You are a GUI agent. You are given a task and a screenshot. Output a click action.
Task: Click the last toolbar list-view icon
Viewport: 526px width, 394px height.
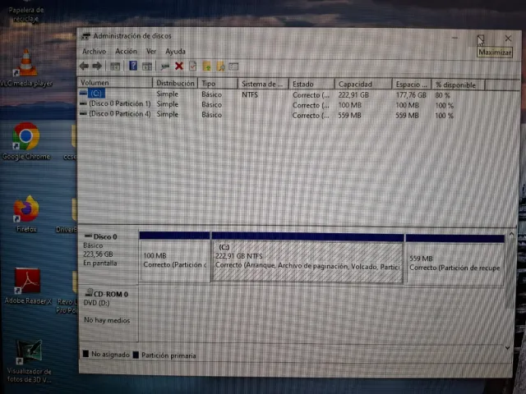click(233, 66)
